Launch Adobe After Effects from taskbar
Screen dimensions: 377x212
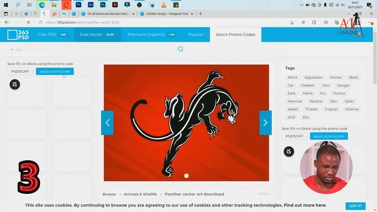pos(90,5)
